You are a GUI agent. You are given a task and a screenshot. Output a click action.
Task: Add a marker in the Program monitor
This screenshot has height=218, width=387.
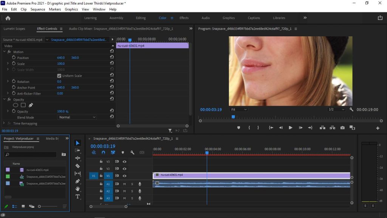pos(238,128)
